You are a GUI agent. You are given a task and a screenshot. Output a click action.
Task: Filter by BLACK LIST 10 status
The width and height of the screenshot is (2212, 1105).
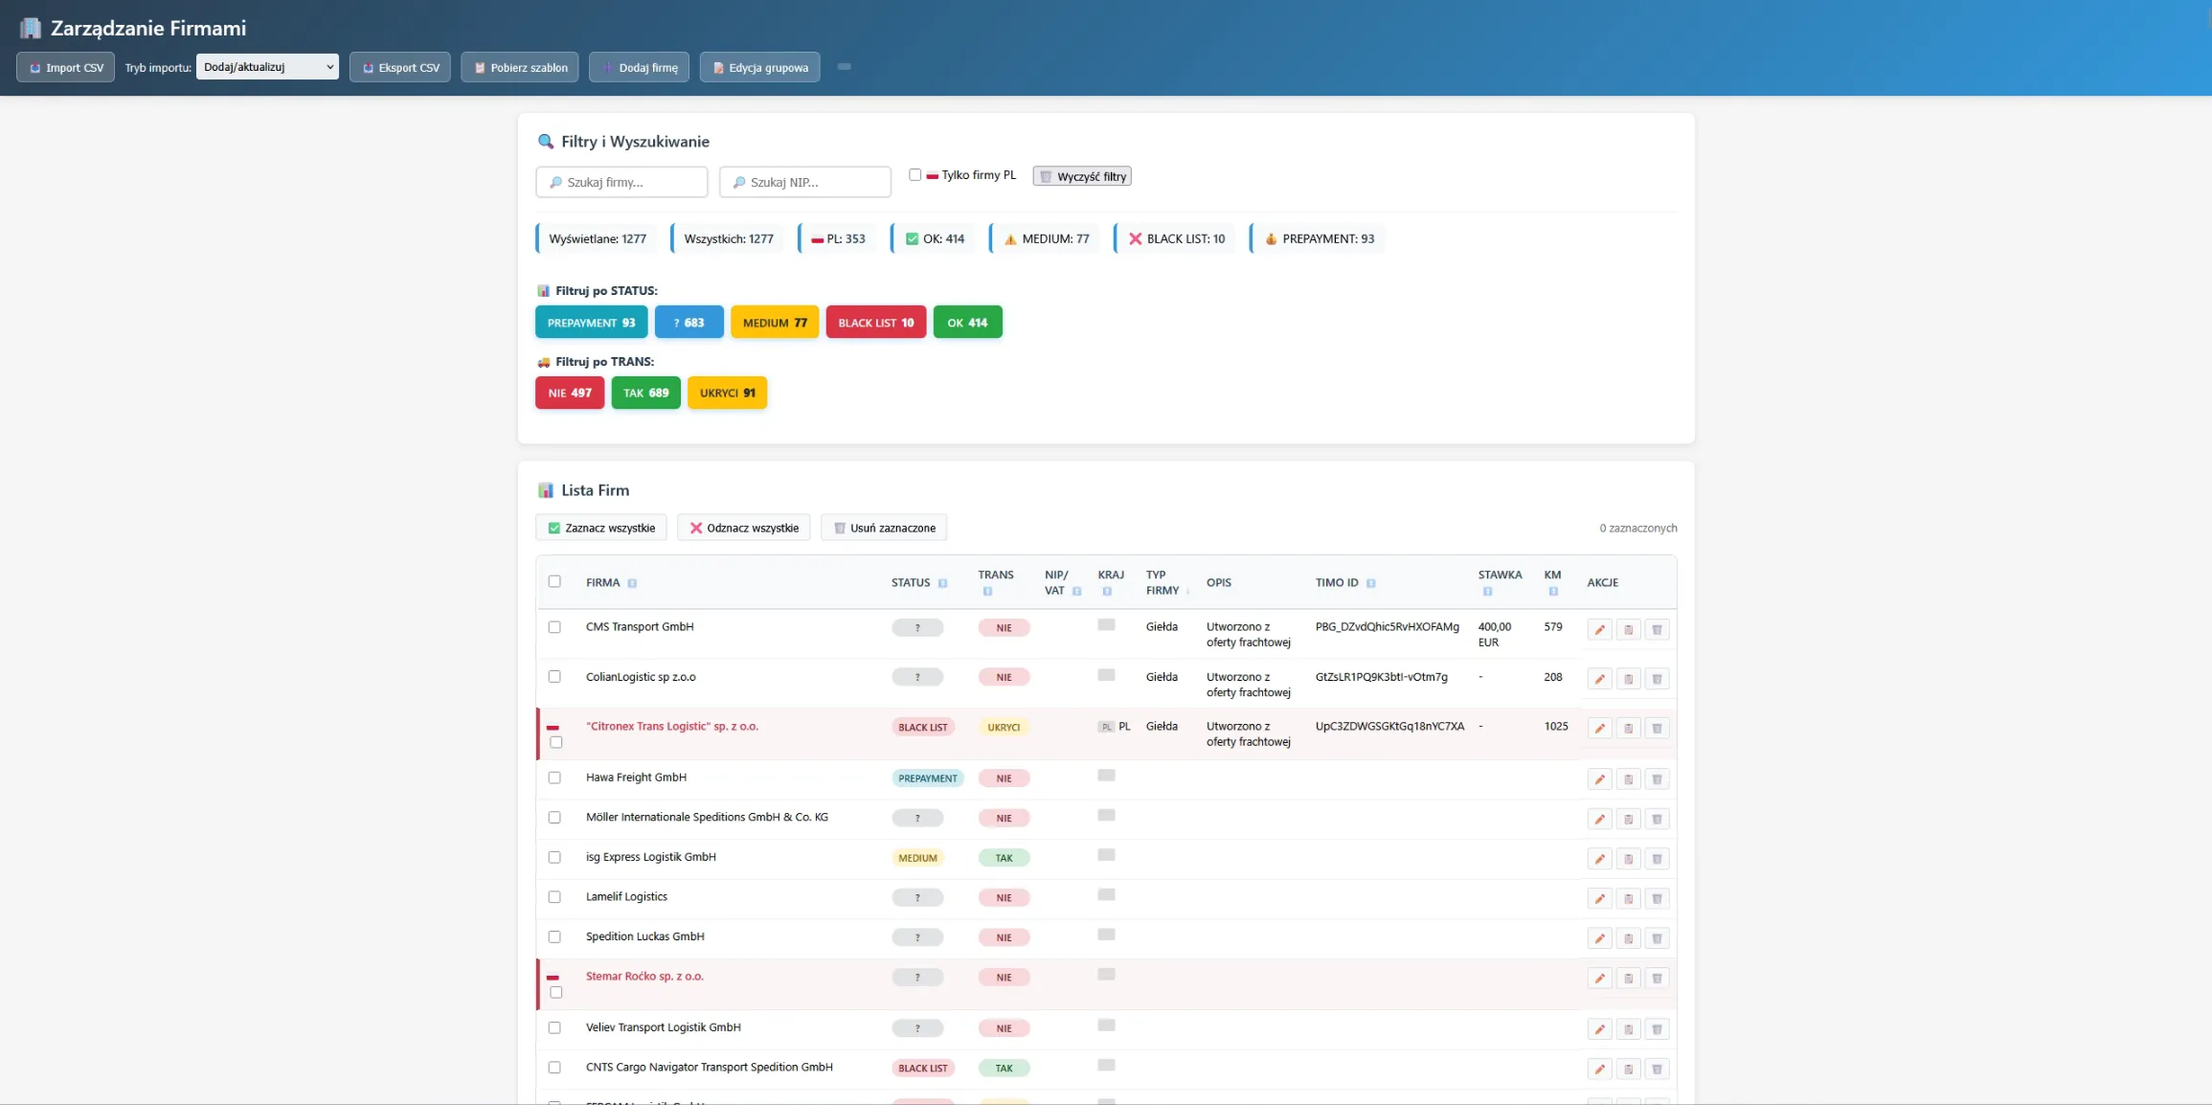(874, 322)
